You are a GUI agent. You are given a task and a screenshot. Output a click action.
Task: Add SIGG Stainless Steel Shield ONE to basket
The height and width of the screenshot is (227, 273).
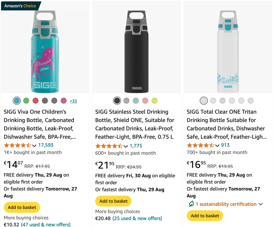[113, 201]
